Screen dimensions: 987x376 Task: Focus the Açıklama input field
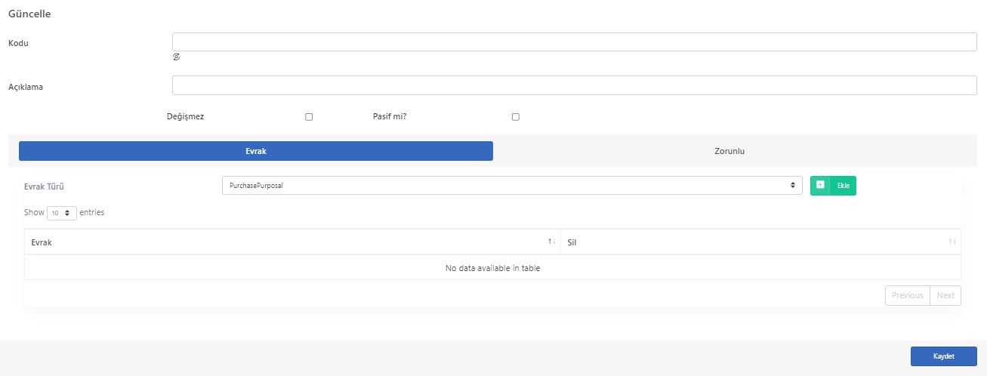575,85
